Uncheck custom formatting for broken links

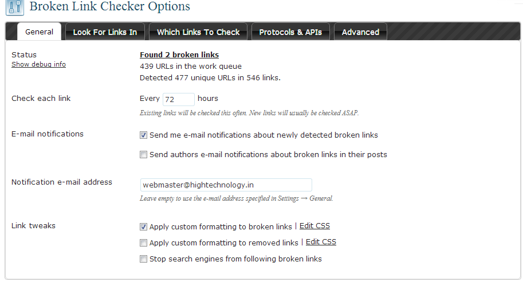coord(143,227)
